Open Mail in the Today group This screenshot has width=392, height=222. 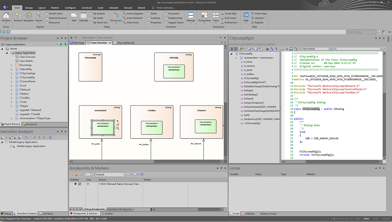[x=74, y=17]
